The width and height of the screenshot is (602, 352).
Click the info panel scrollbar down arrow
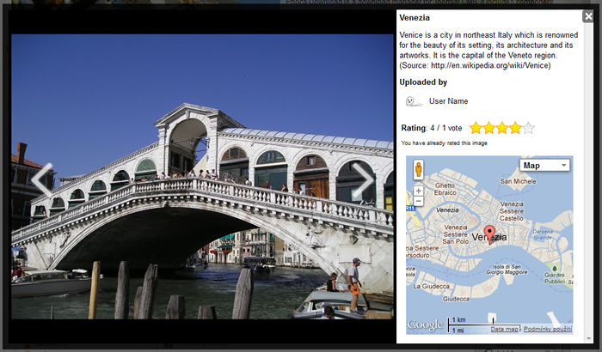[x=589, y=338]
